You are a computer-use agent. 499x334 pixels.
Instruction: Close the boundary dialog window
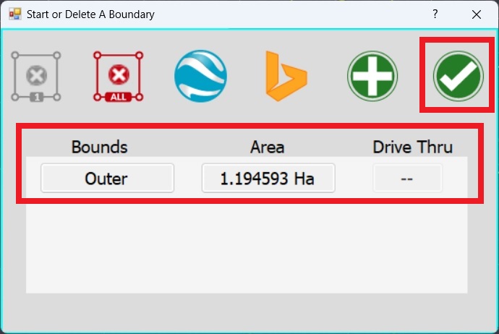coord(477,14)
